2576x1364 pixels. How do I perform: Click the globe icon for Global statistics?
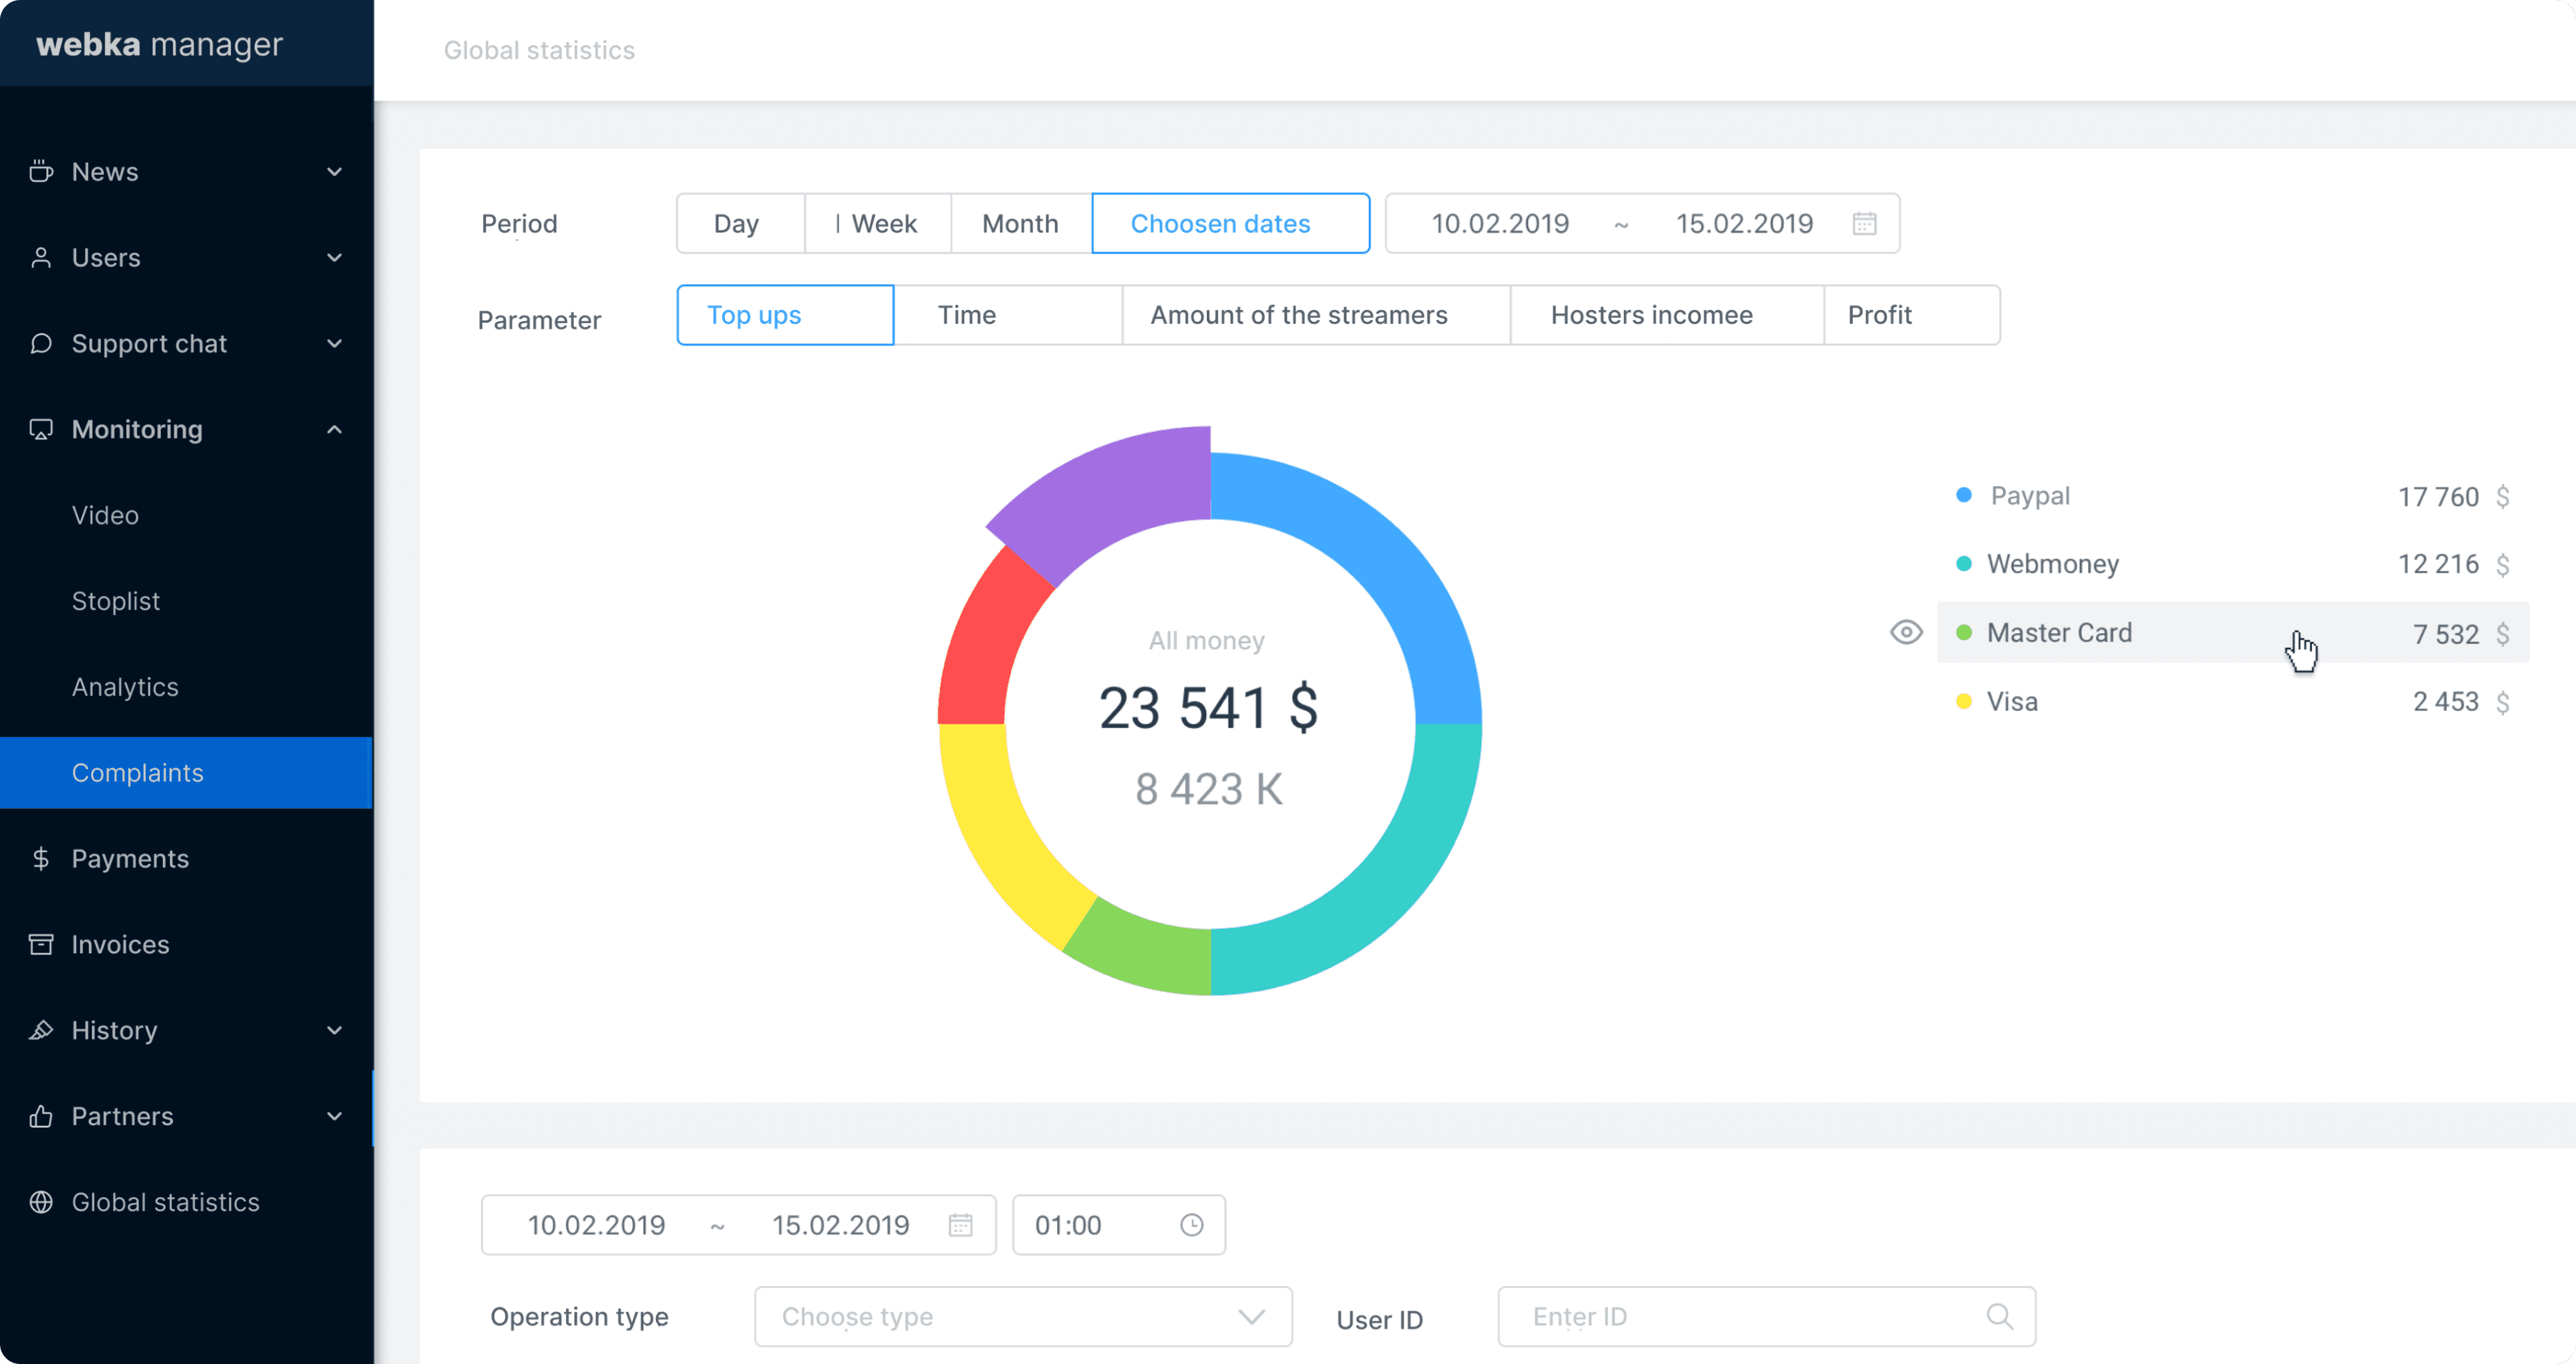coord(41,1202)
